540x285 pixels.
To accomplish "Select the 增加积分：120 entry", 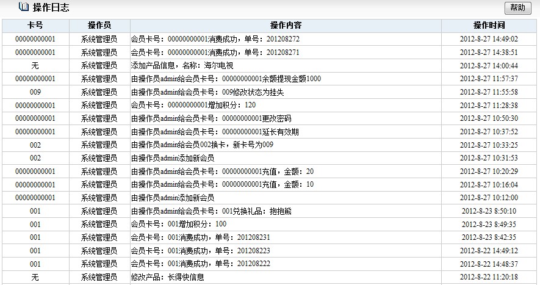I will click(x=193, y=106).
